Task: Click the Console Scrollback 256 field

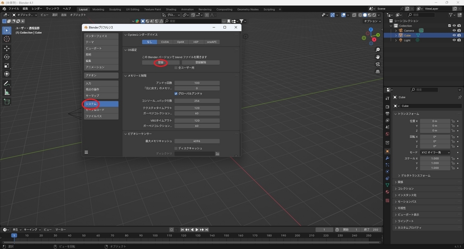Action: pos(197,101)
